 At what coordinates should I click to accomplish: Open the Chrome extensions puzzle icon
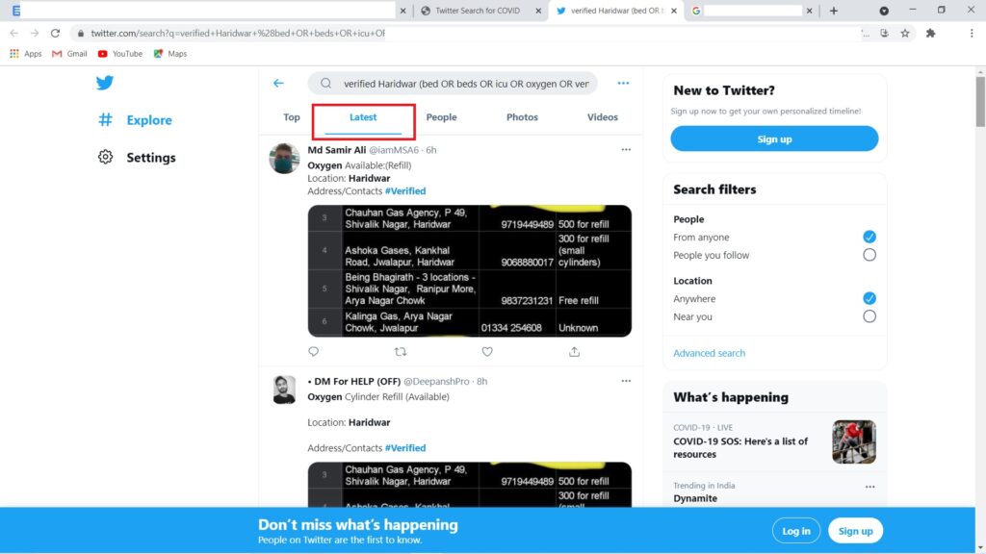point(931,34)
